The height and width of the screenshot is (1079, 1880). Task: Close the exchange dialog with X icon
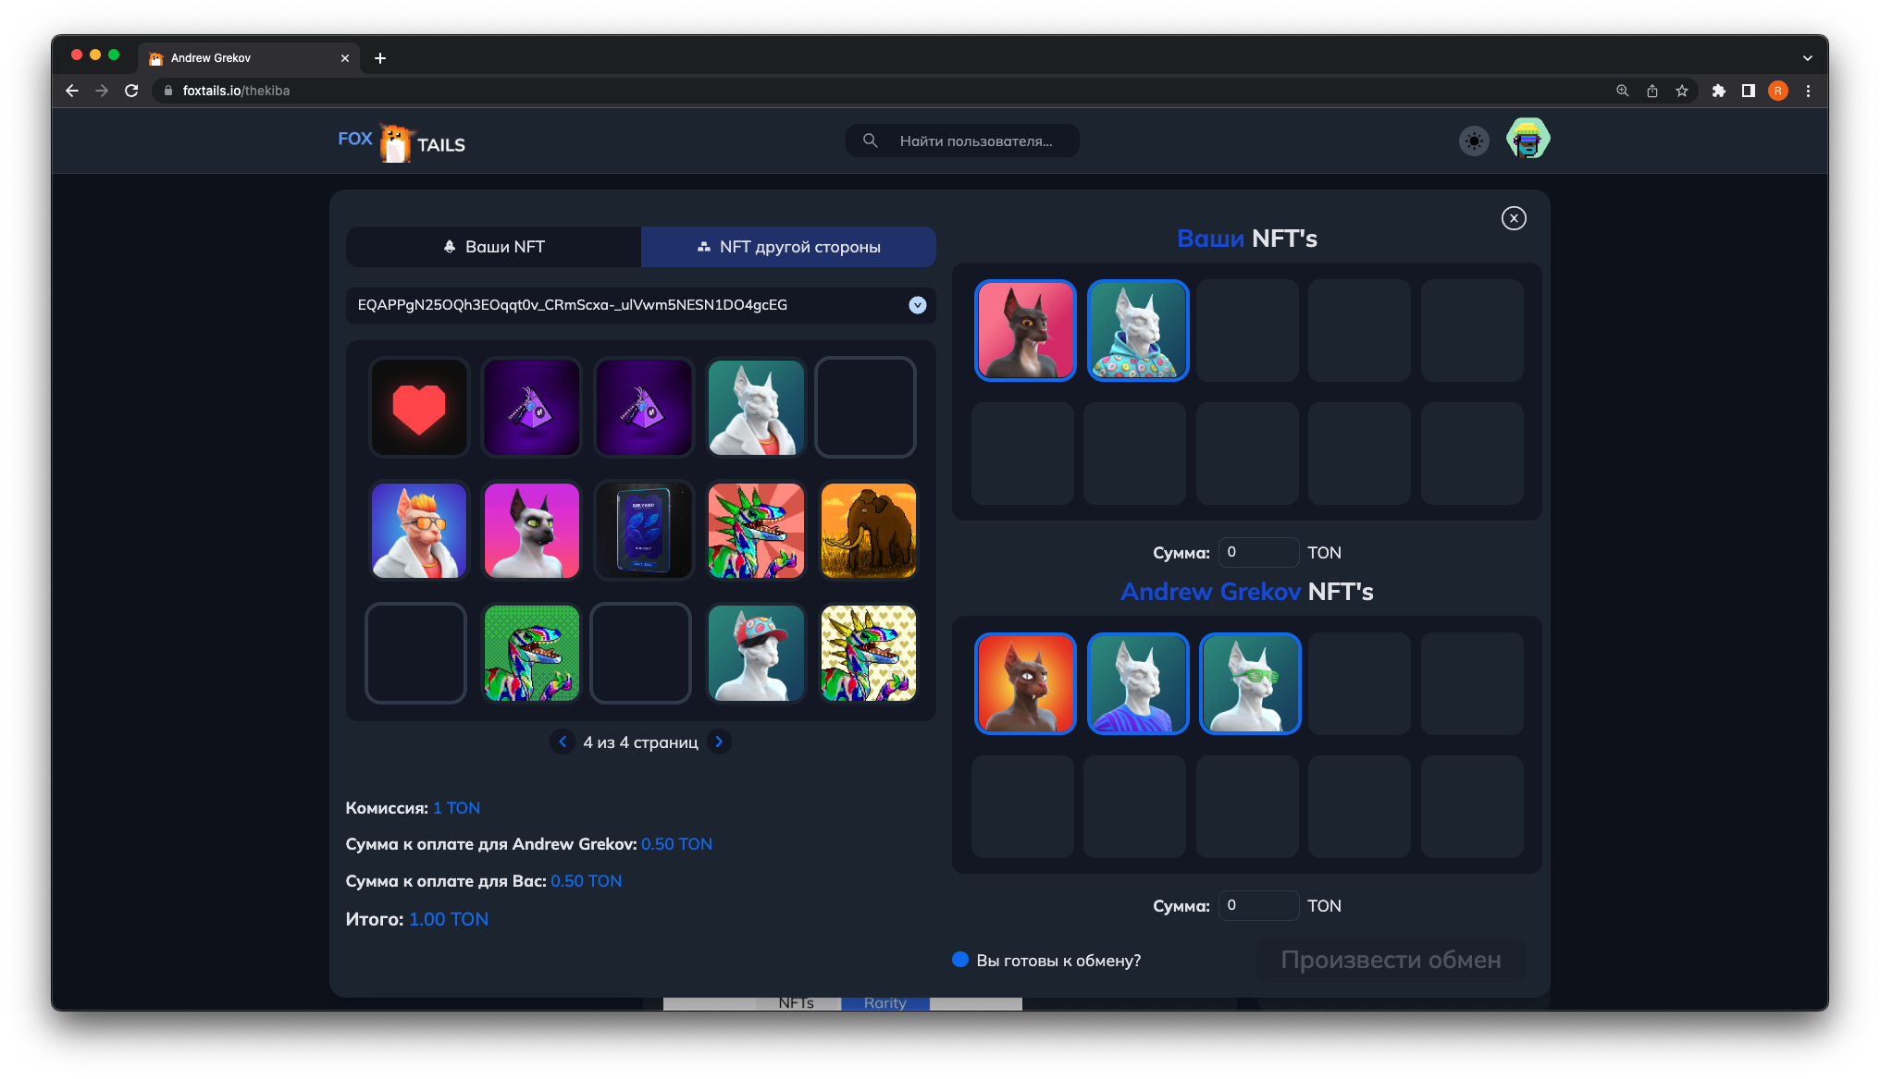[x=1514, y=218]
